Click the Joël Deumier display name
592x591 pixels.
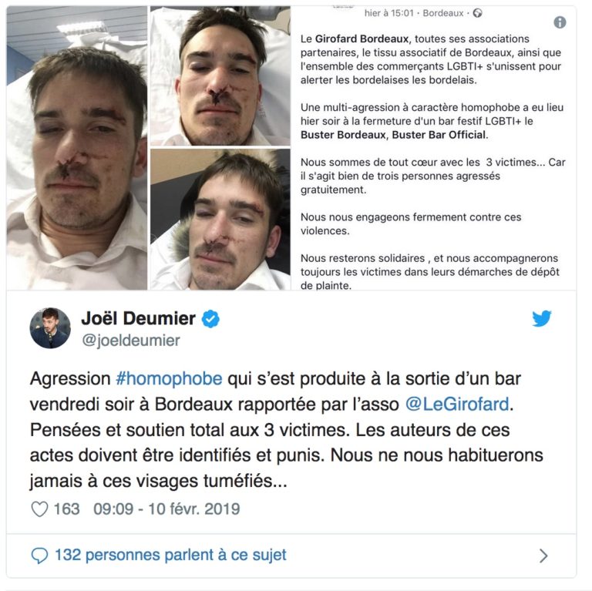pyautogui.click(x=138, y=318)
